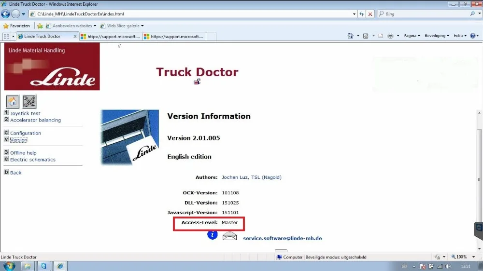Screen dimensions: 483x271
Task: Open the recent pages dropdown arrow
Action: [x=23, y=14]
